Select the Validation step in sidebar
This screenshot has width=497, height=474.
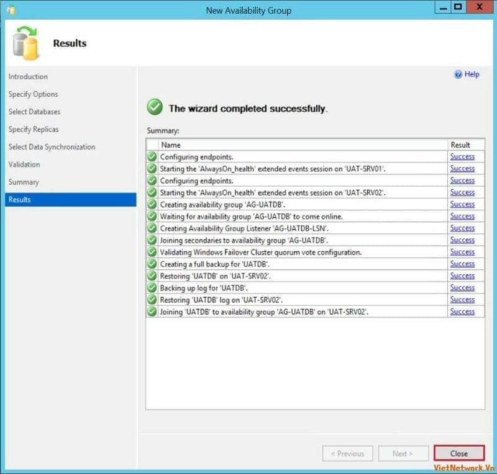click(24, 164)
